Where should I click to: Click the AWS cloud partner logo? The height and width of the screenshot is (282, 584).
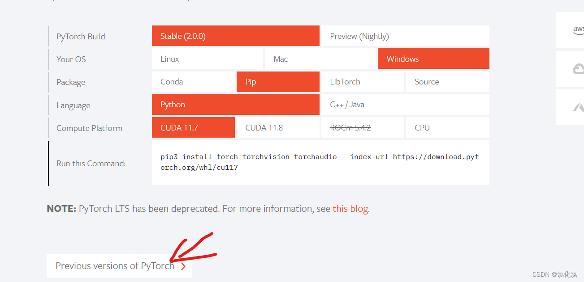coord(578,30)
